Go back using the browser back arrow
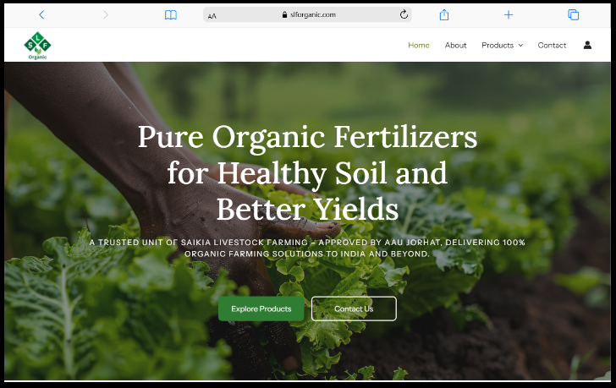 pos(41,14)
